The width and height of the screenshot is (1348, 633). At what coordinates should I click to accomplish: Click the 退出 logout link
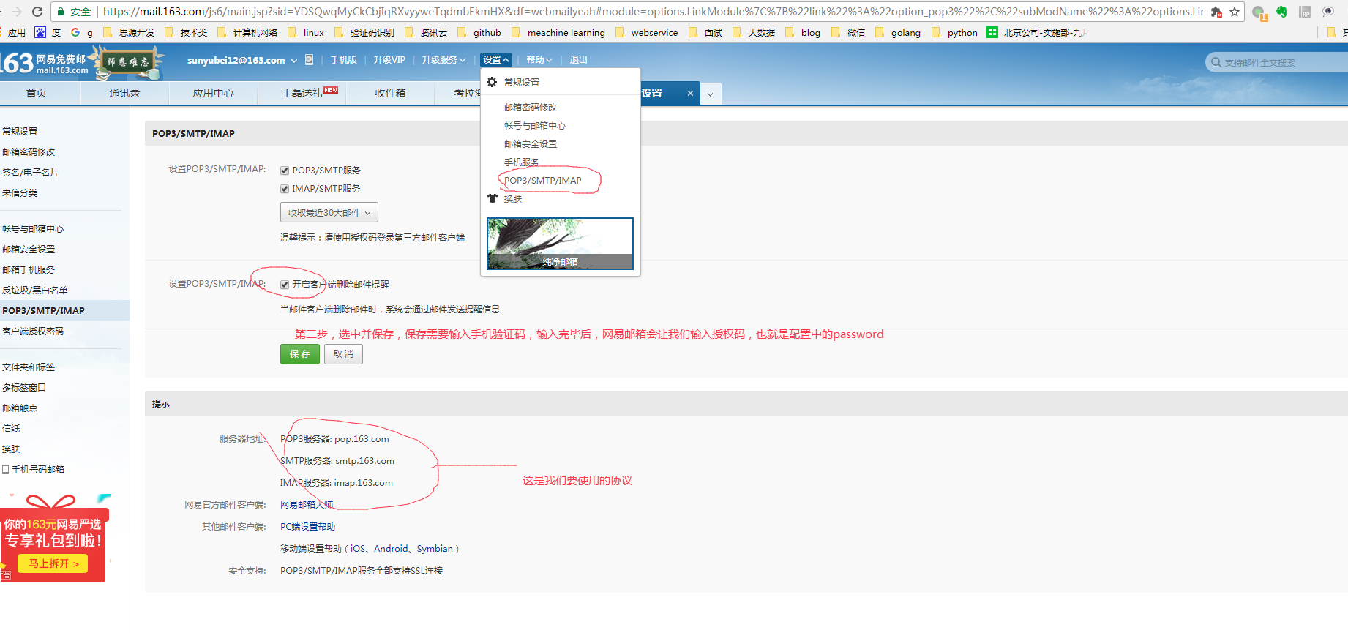click(x=579, y=60)
